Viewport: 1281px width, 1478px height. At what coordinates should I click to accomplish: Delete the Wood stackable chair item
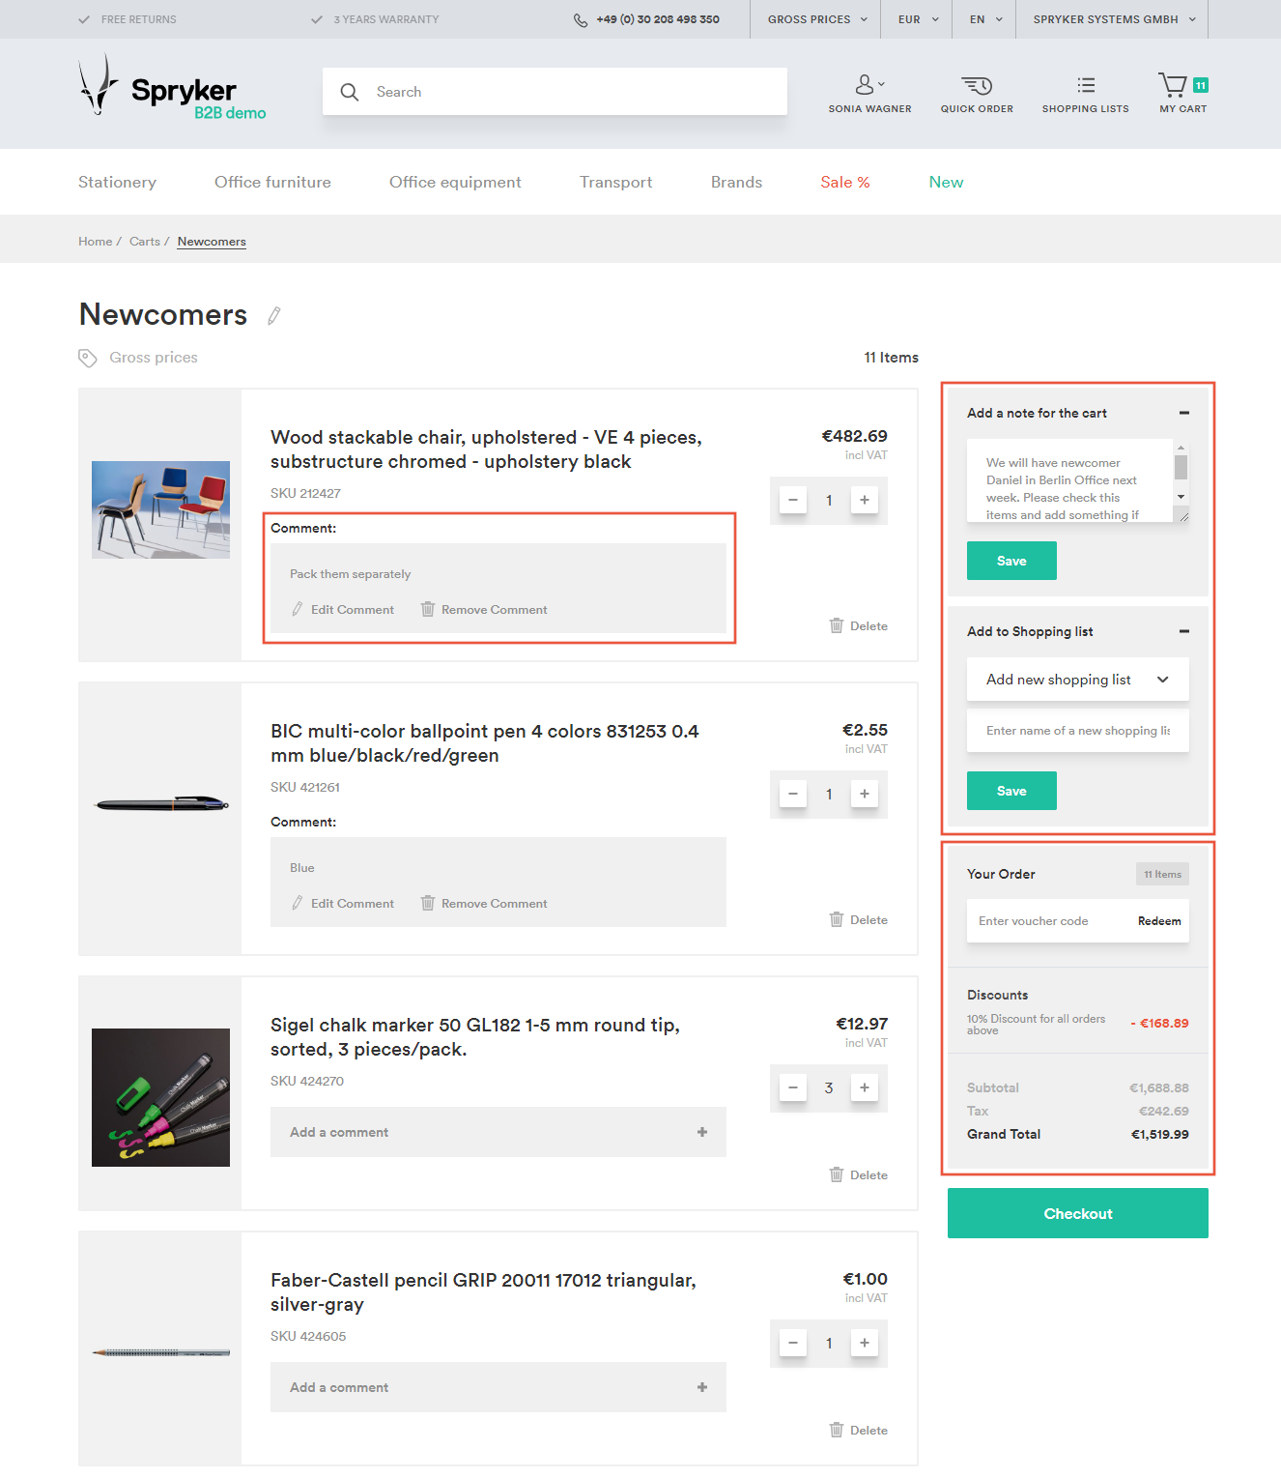point(858,626)
